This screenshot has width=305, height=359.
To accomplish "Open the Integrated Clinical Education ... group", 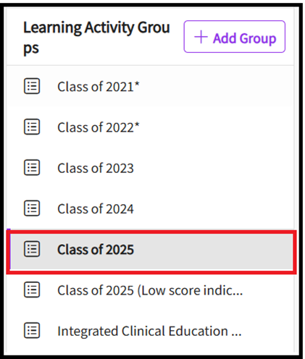I will click(x=149, y=331).
